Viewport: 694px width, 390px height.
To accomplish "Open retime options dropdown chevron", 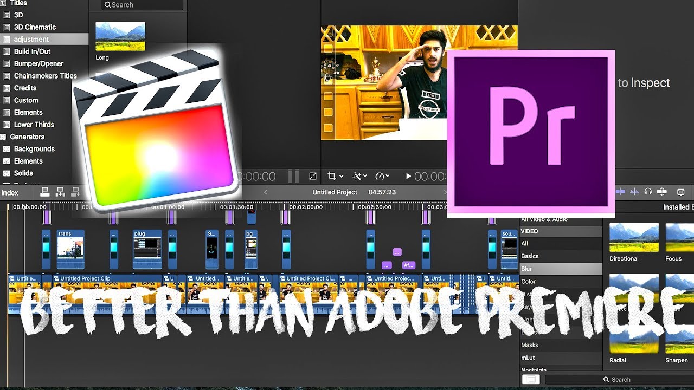I will click(388, 177).
